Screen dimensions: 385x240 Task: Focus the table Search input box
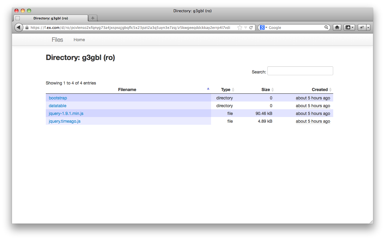point(300,71)
